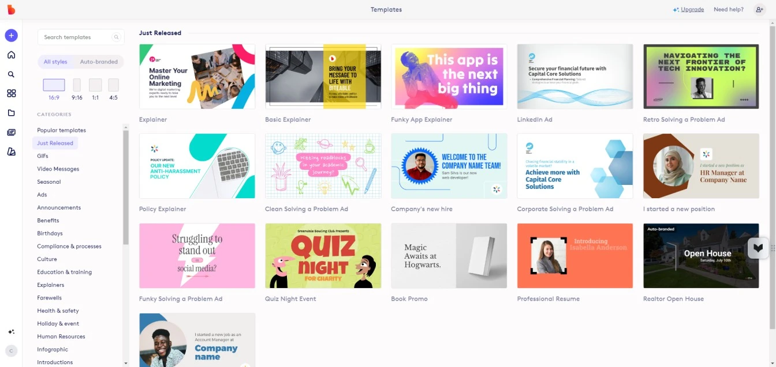Open Company's new hire template

tap(449, 166)
